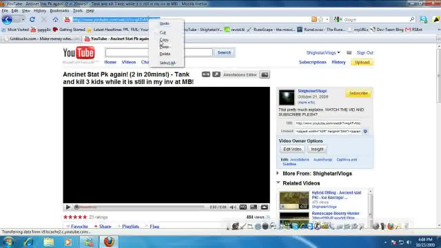Click the Edit Video button

[x=292, y=149]
